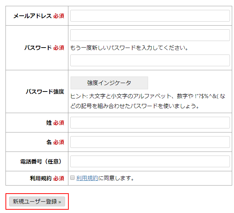Click the 電話番号 phone number field
Viewport: 234px width, 213px height.
click(150, 161)
